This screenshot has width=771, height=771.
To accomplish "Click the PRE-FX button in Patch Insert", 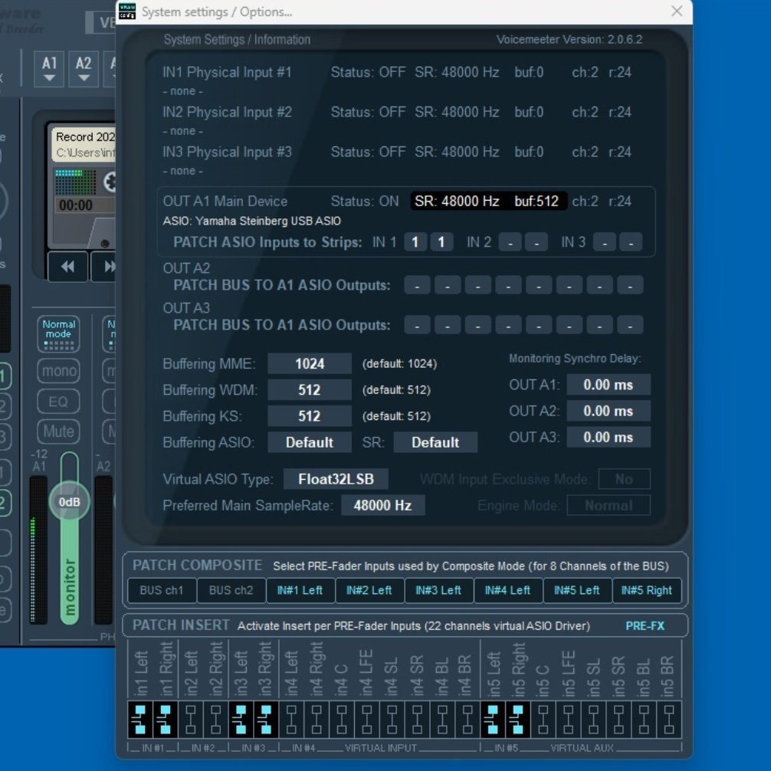I will [645, 626].
